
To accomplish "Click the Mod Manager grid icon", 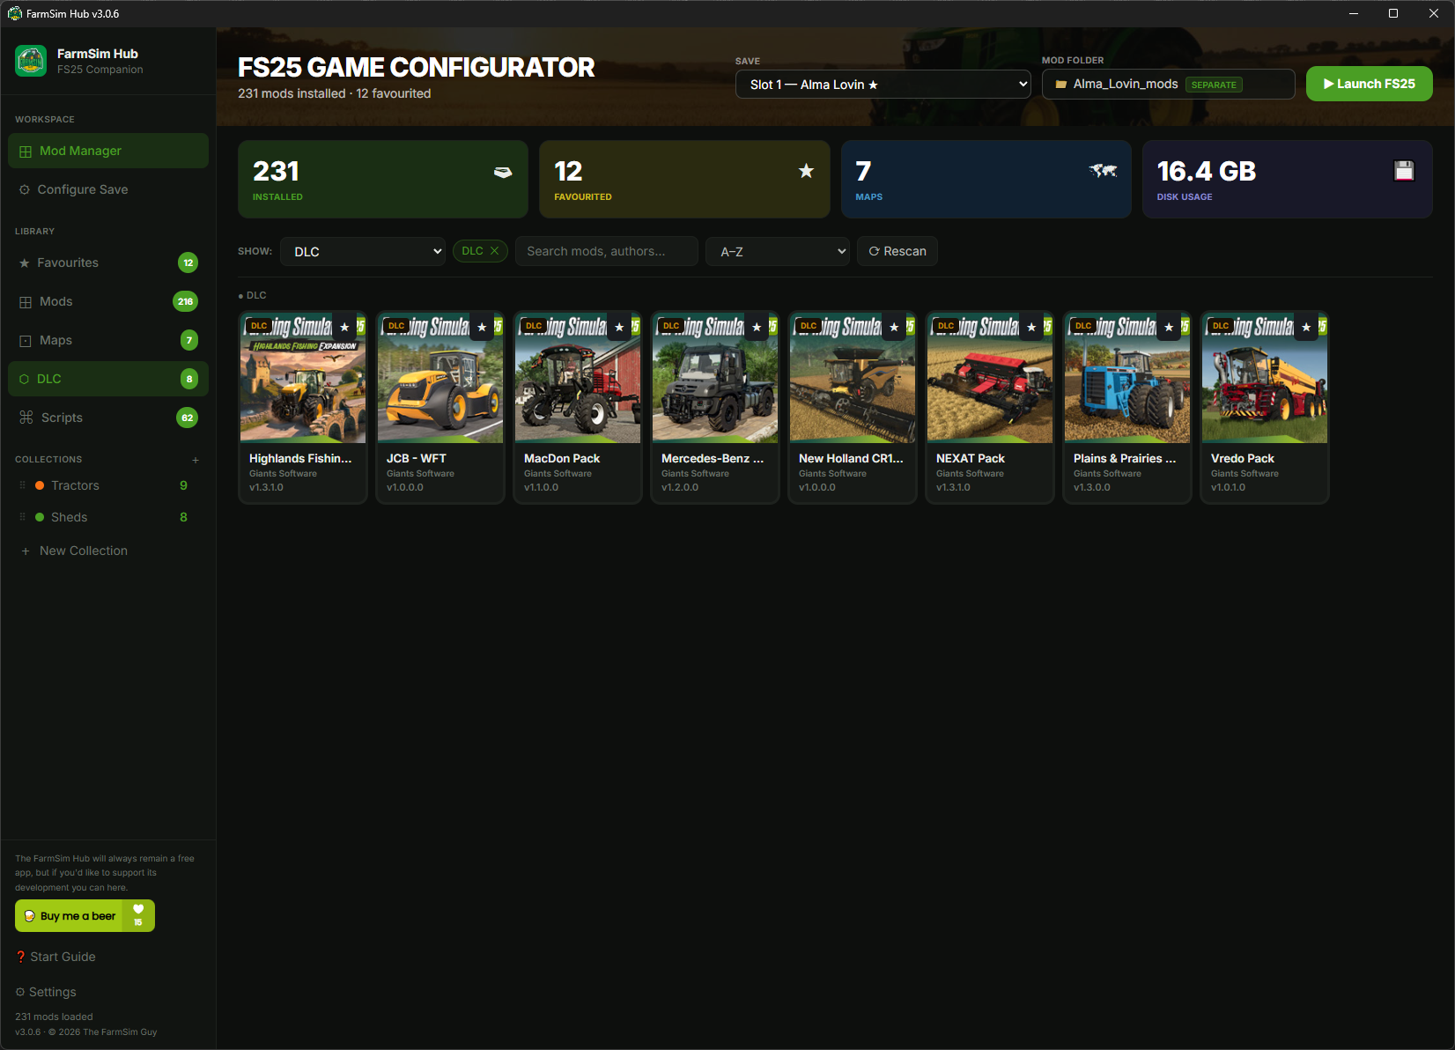I will [x=26, y=152].
